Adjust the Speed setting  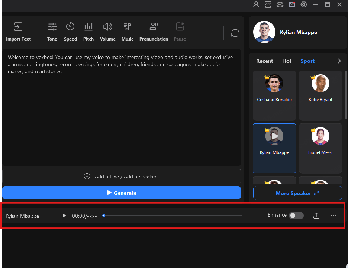point(70,32)
